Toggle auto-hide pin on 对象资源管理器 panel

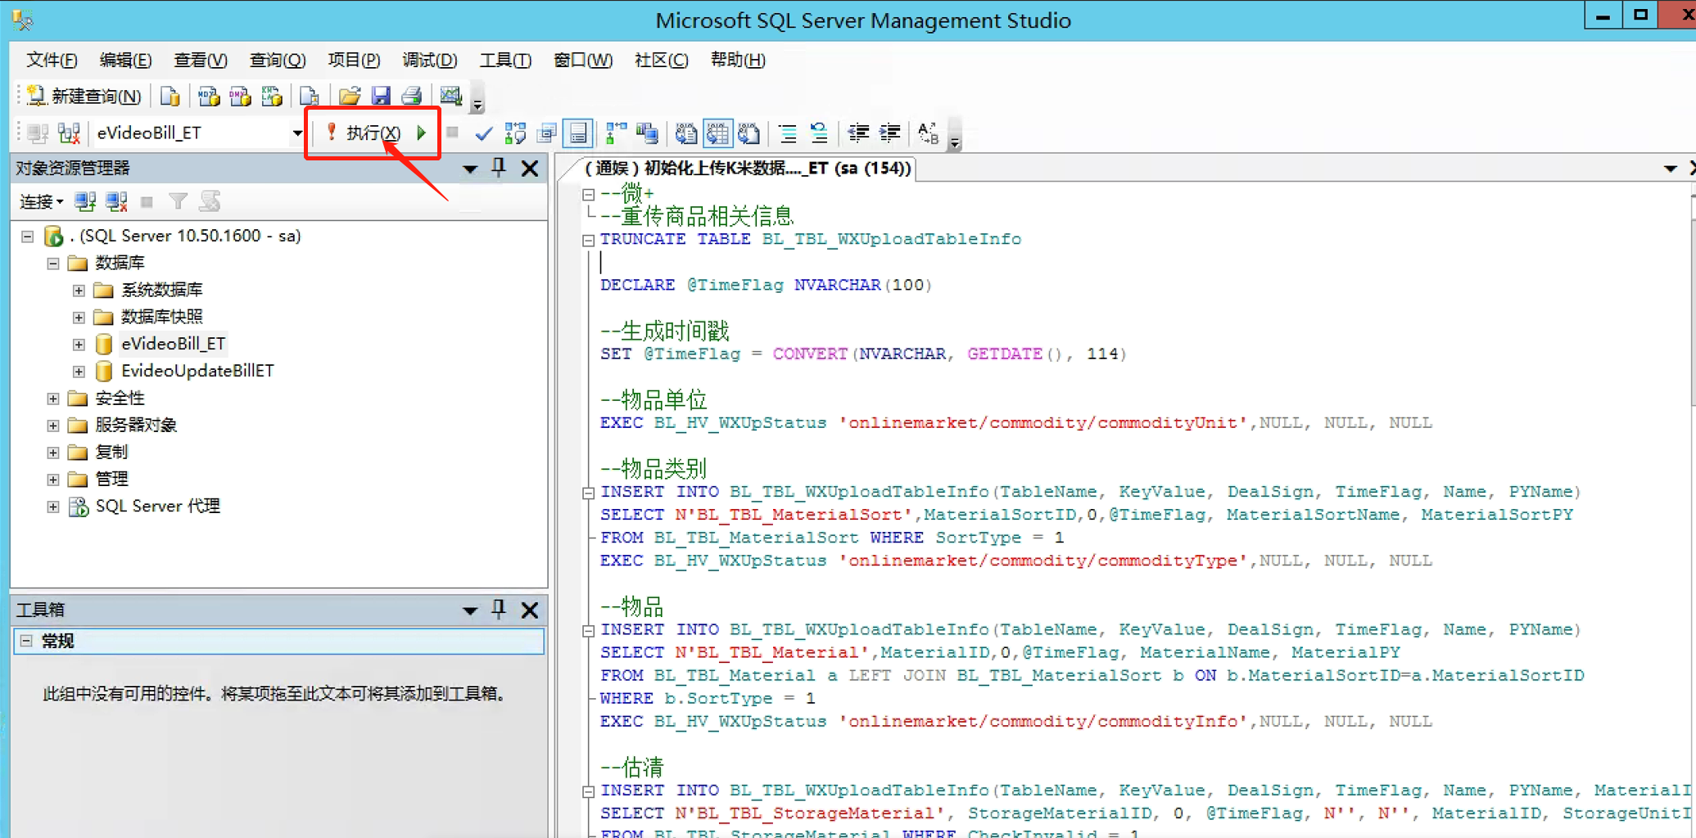point(499,168)
